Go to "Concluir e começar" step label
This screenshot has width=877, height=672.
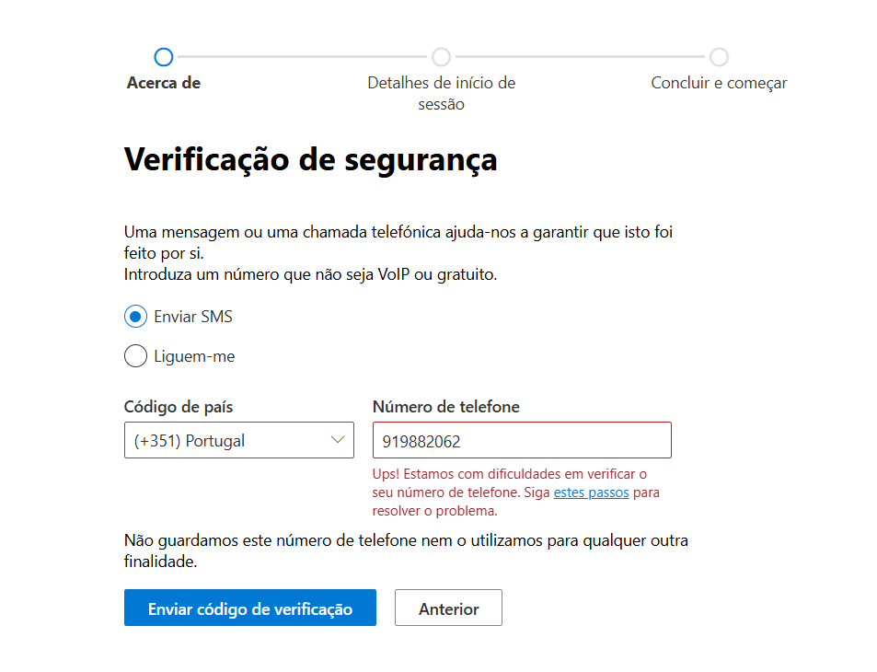(719, 83)
